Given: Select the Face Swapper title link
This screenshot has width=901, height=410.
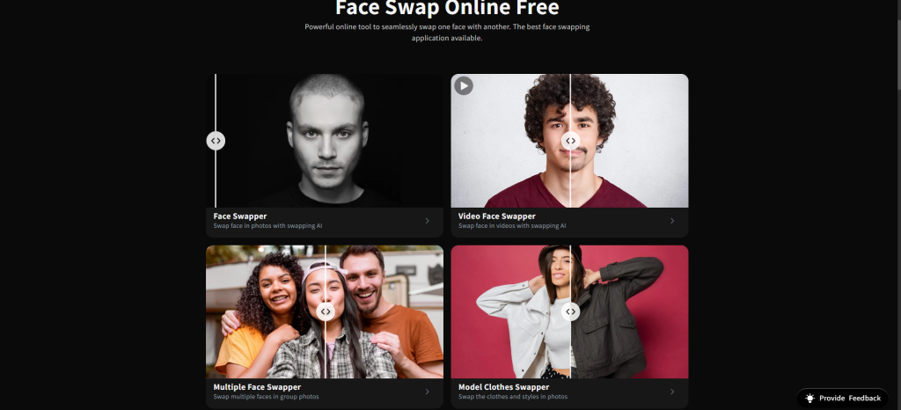Looking at the screenshot, I should pos(240,216).
